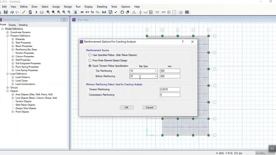This screenshot has width=276, height=155.
Task: Click the Bottom Reinforcing spacing field
Action: 170,76
